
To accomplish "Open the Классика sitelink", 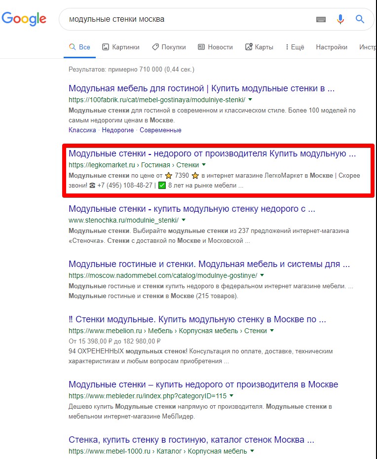I will click(82, 130).
